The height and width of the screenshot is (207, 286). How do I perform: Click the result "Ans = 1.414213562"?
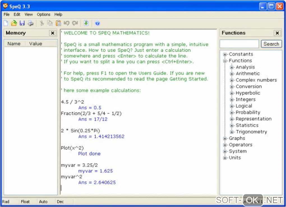pyautogui.click(x=101, y=137)
